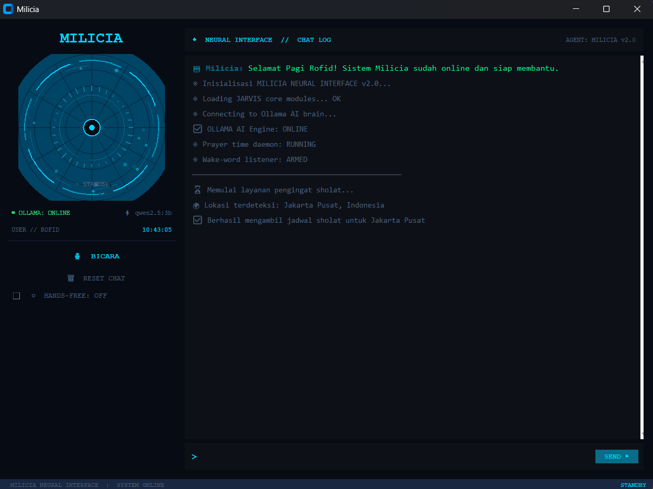Click the checkmark icon on Berhasil mengambil line
653x489 pixels.
197,220
